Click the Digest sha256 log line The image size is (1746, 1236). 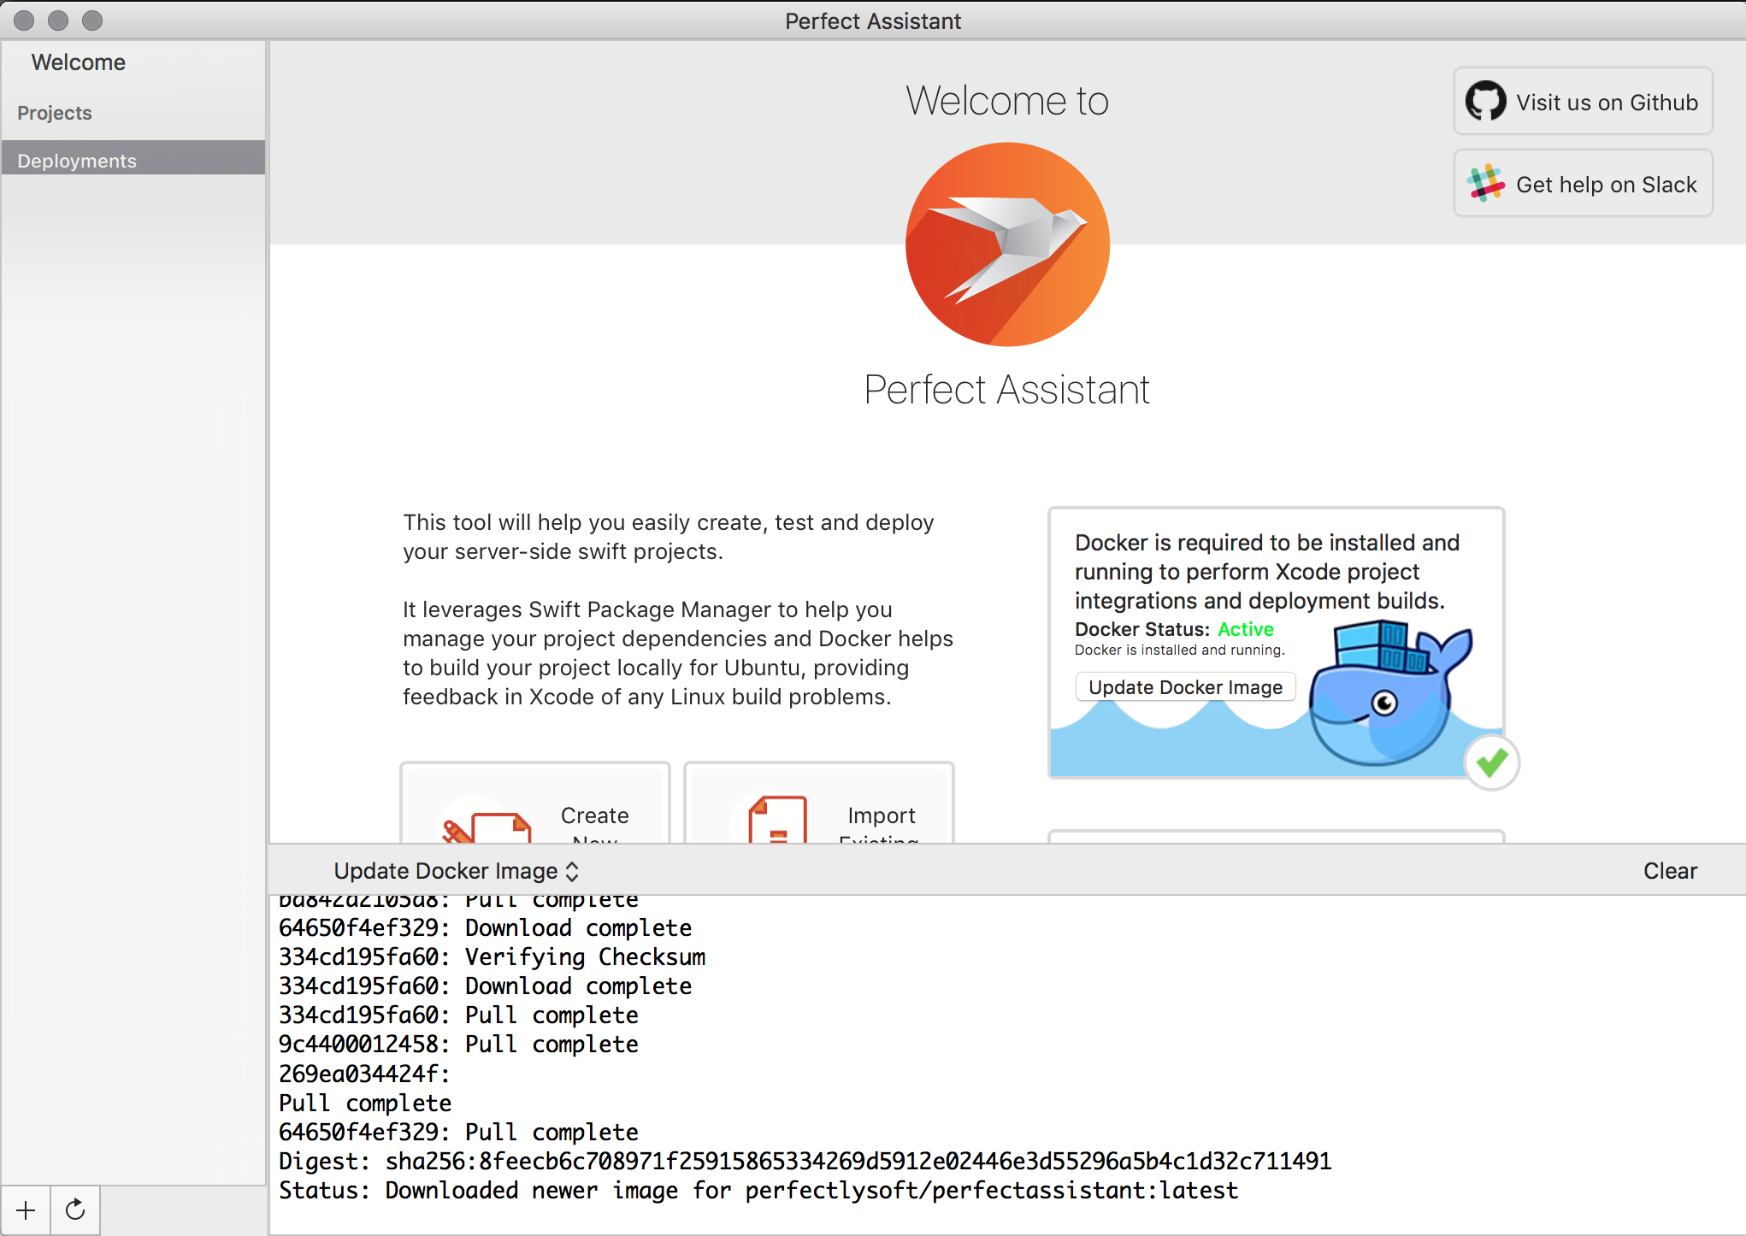point(805,1161)
